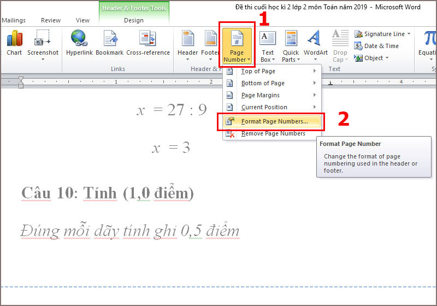This screenshot has width=437, height=306.
Task: Add a Bookmark
Action: click(x=110, y=43)
